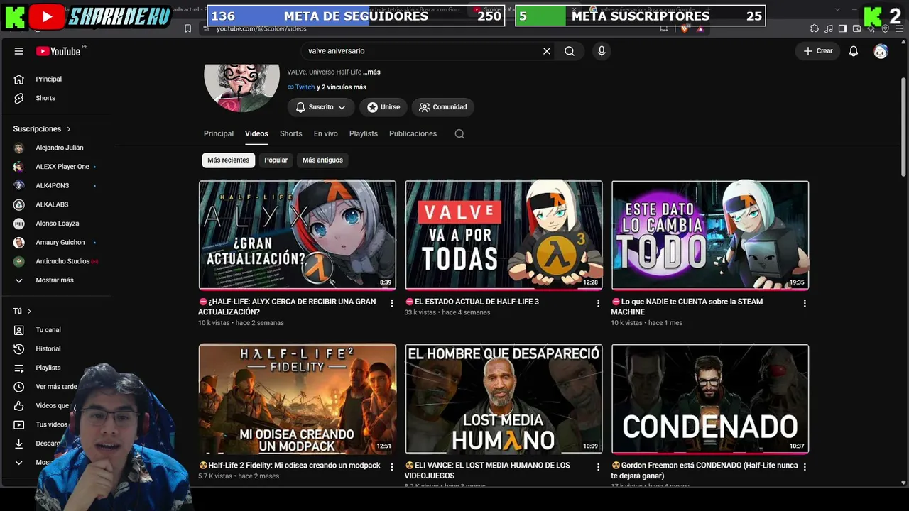Toggle the browser sidebar panel icon
The width and height of the screenshot is (909, 511).
842,28
